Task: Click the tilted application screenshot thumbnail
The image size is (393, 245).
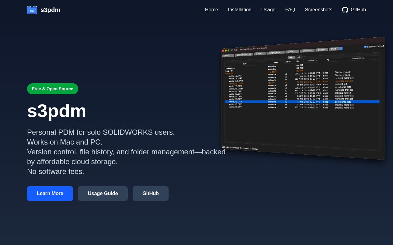Action: coord(303,98)
